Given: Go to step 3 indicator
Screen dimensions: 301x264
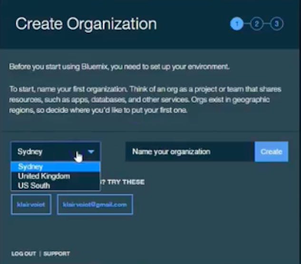Looking at the screenshot, I should tap(277, 24).
